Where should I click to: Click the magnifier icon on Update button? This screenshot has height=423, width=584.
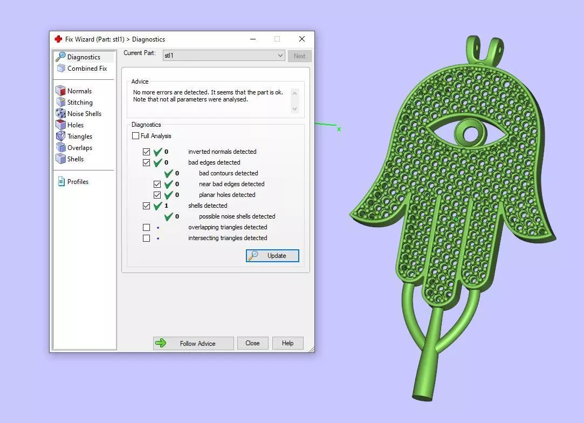pos(253,255)
